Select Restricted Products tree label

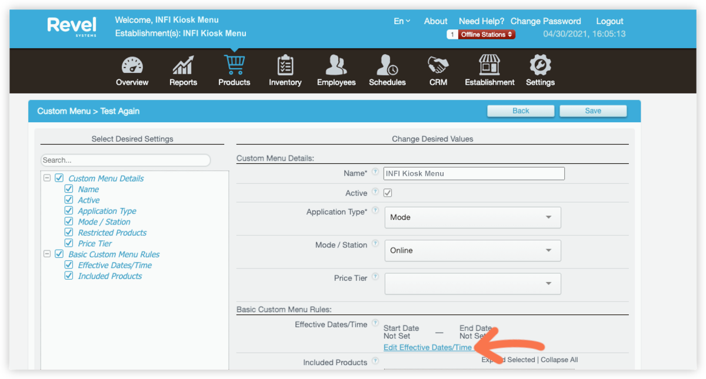(x=112, y=233)
